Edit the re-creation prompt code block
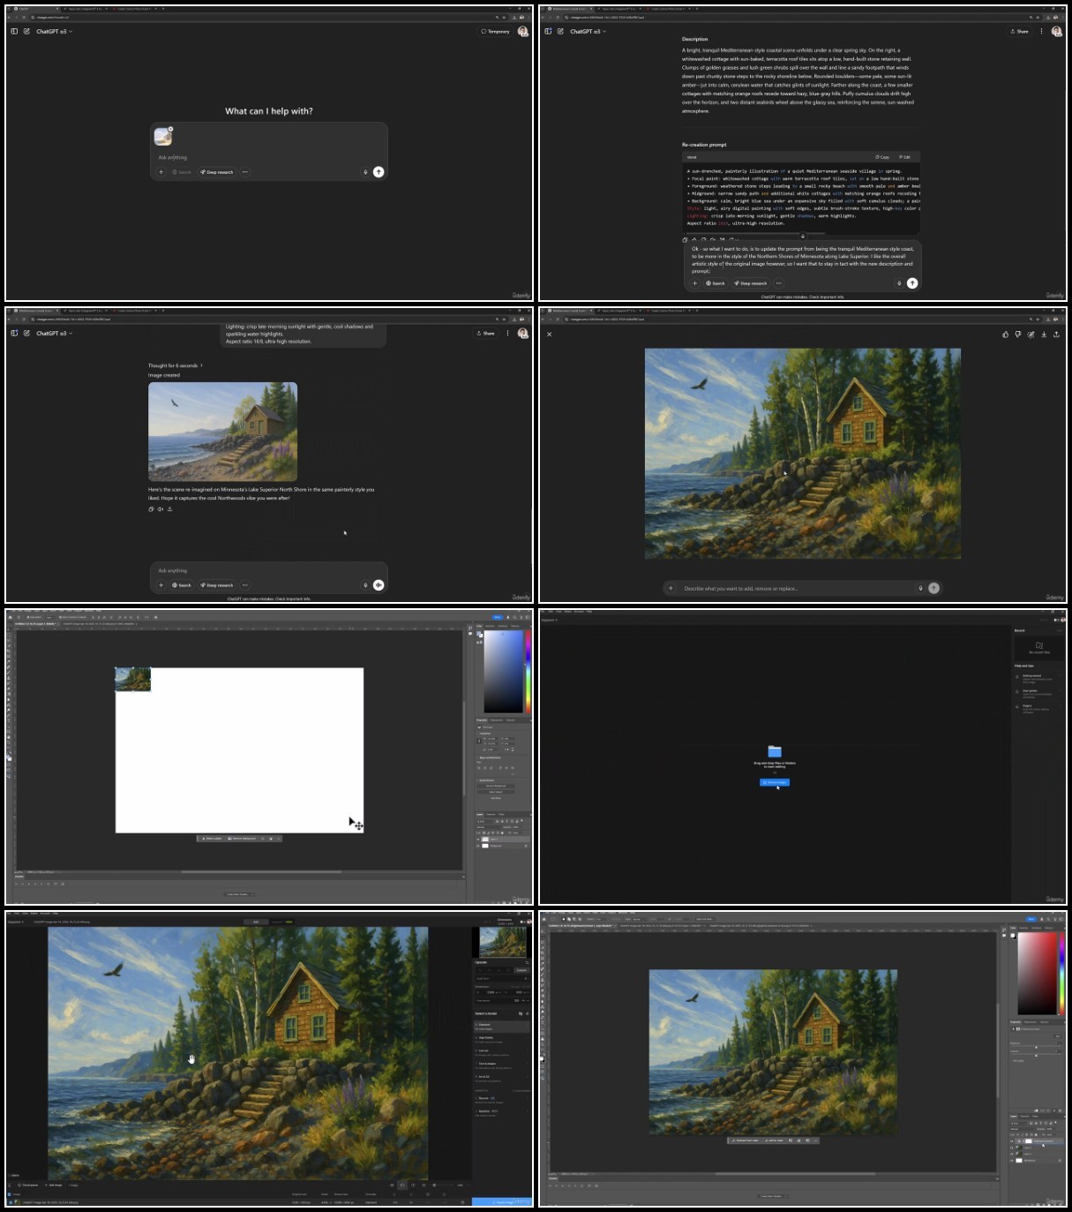1072x1212 pixels. tap(905, 157)
